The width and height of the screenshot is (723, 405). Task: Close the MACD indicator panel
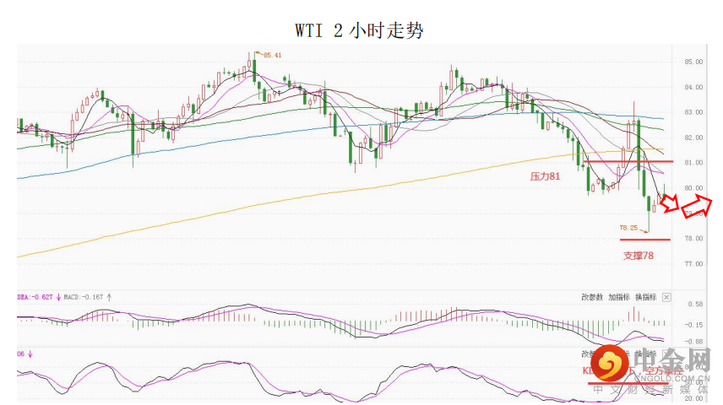pyautogui.click(x=666, y=297)
